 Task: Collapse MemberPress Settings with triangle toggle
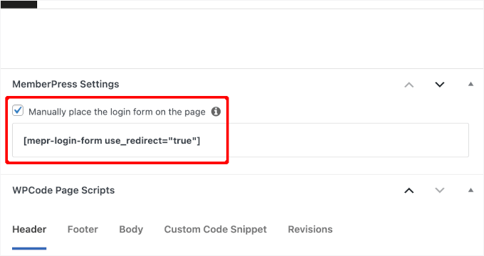point(470,84)
